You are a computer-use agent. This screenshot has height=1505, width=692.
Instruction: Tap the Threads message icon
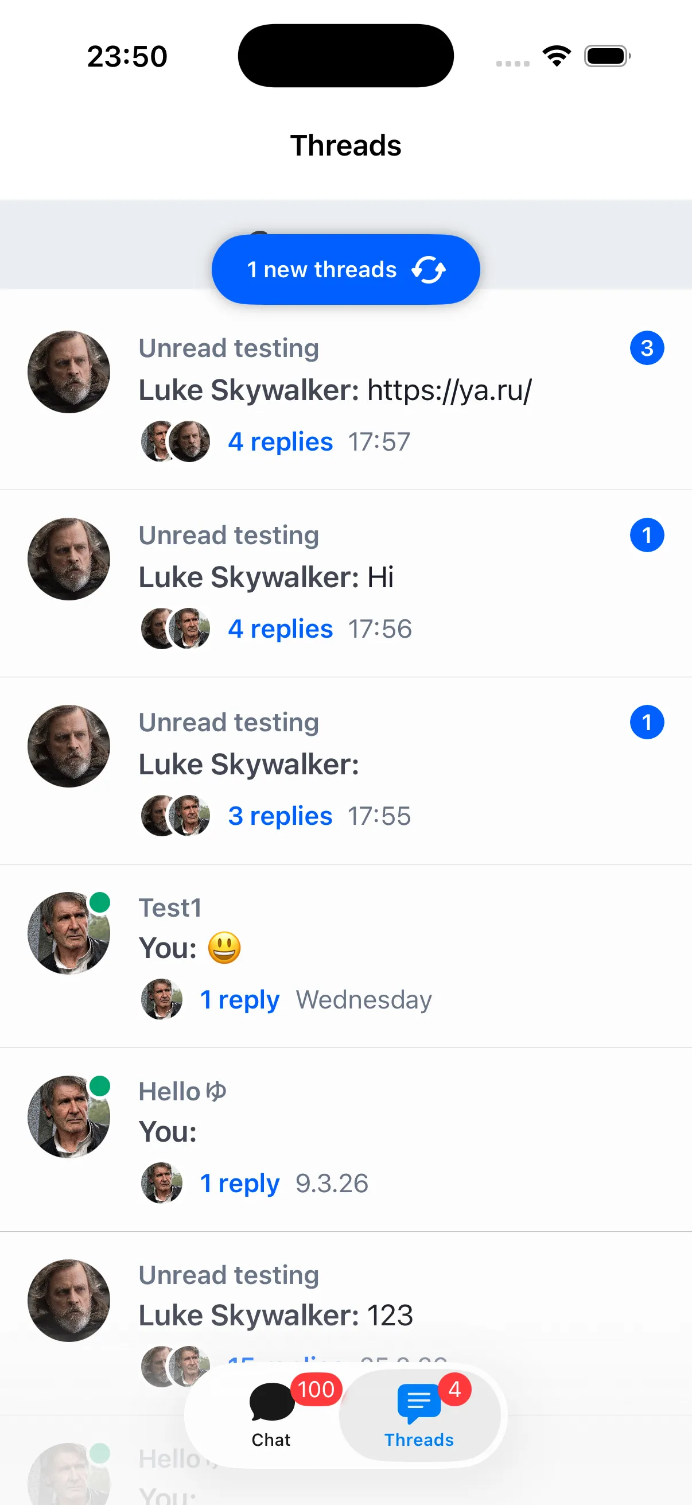click(418, 1402)
